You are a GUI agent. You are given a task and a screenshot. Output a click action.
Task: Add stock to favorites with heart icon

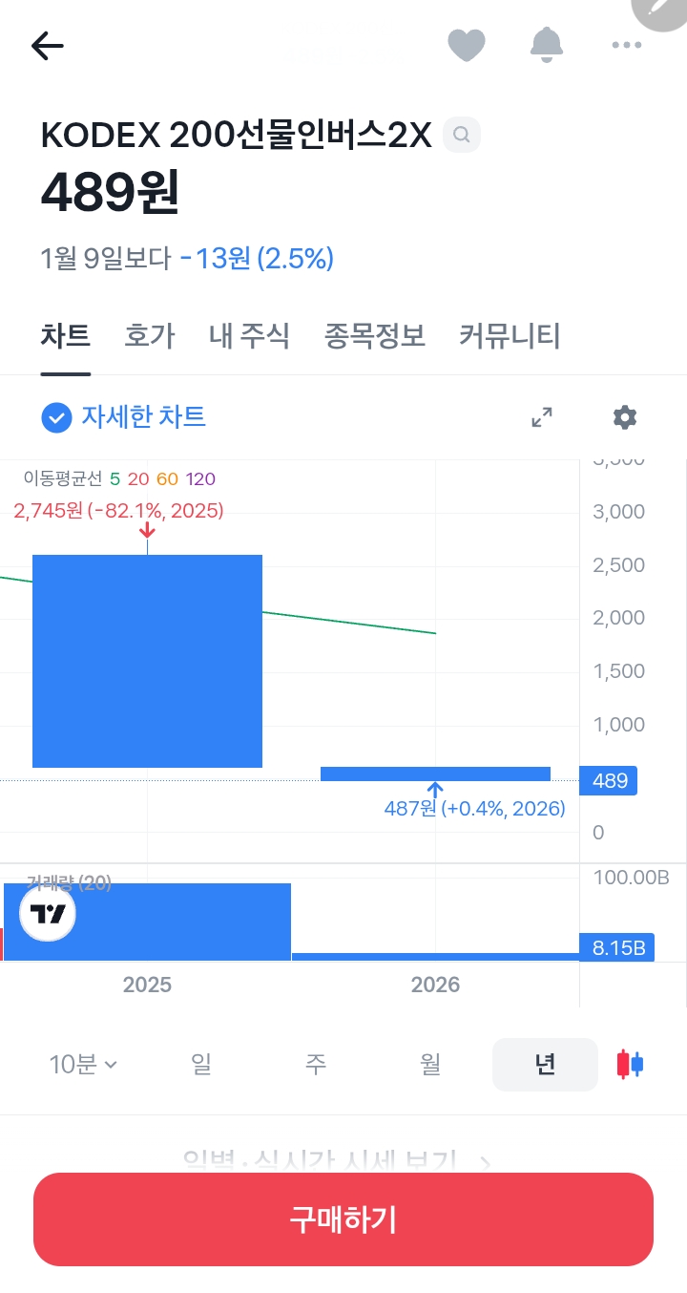467,45
